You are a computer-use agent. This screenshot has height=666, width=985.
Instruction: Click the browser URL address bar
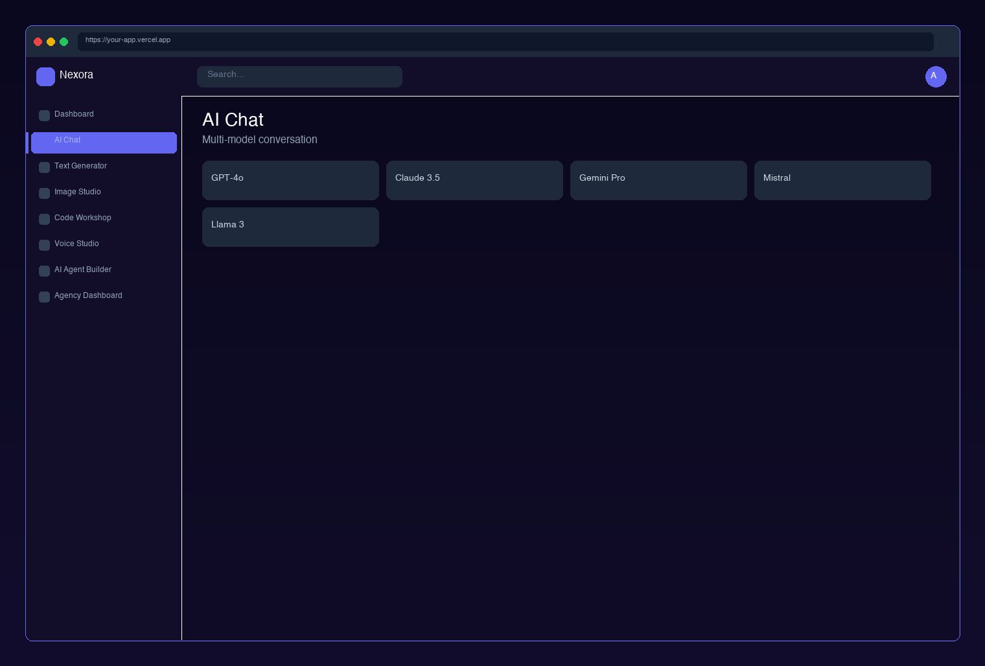tap(505, 41)
